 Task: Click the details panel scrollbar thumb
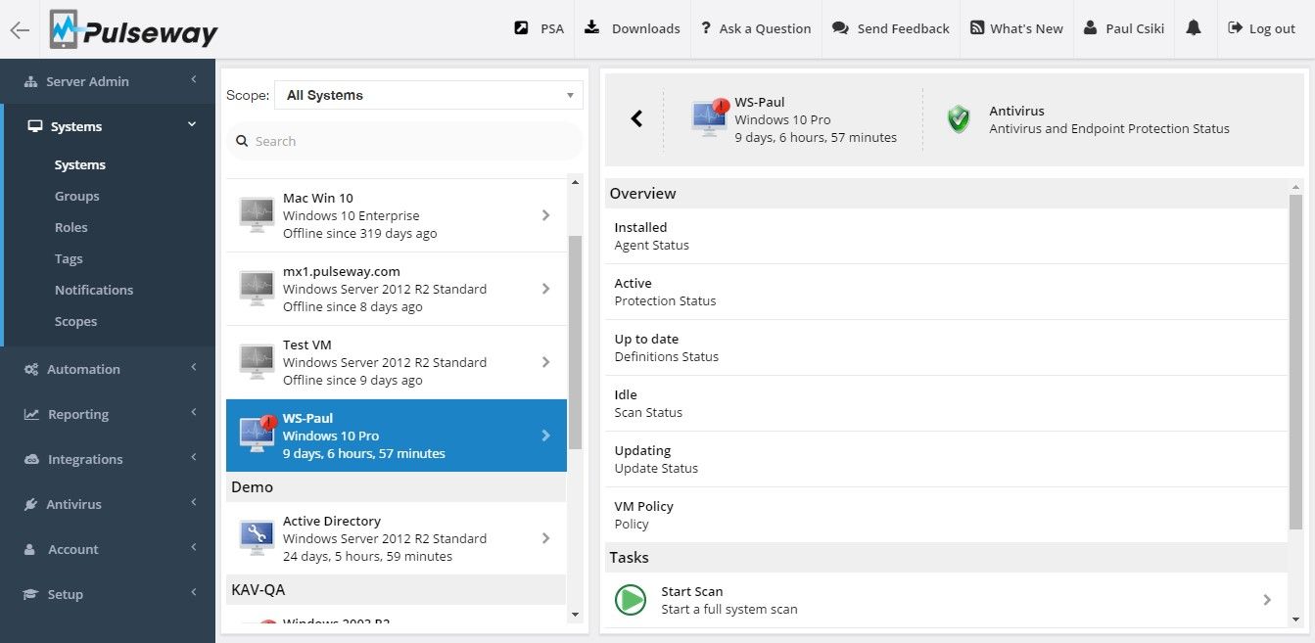click(x=1296, y=362)
